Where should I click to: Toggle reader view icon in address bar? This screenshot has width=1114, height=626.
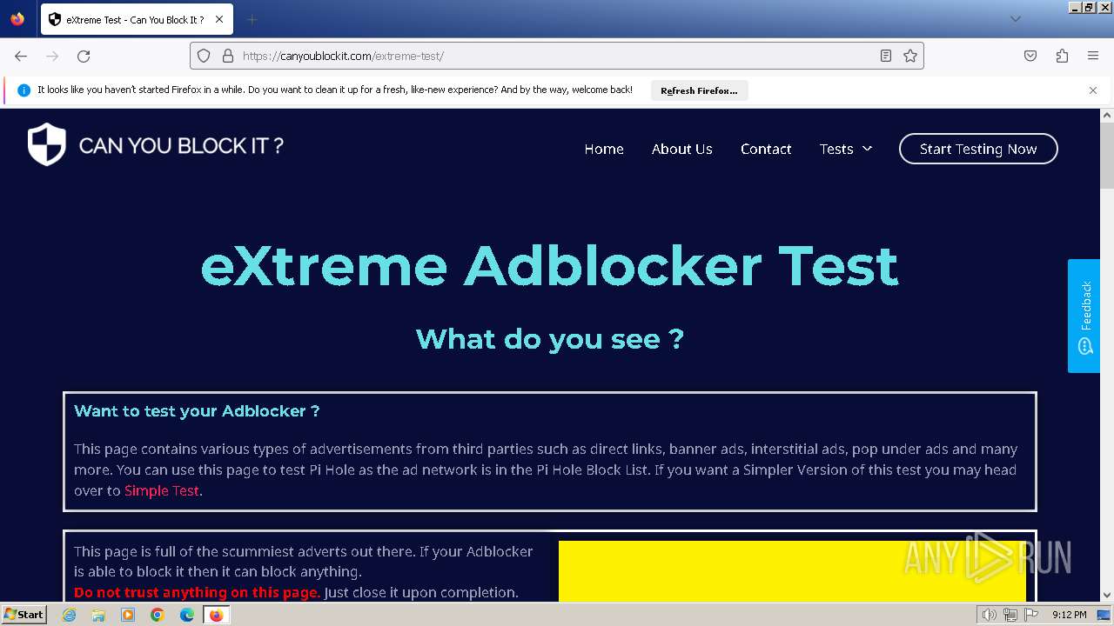[886, 56]
